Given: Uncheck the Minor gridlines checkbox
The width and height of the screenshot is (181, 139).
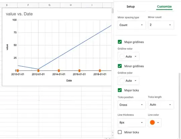Looking at the screenshot, I should (x=120, y=66).
